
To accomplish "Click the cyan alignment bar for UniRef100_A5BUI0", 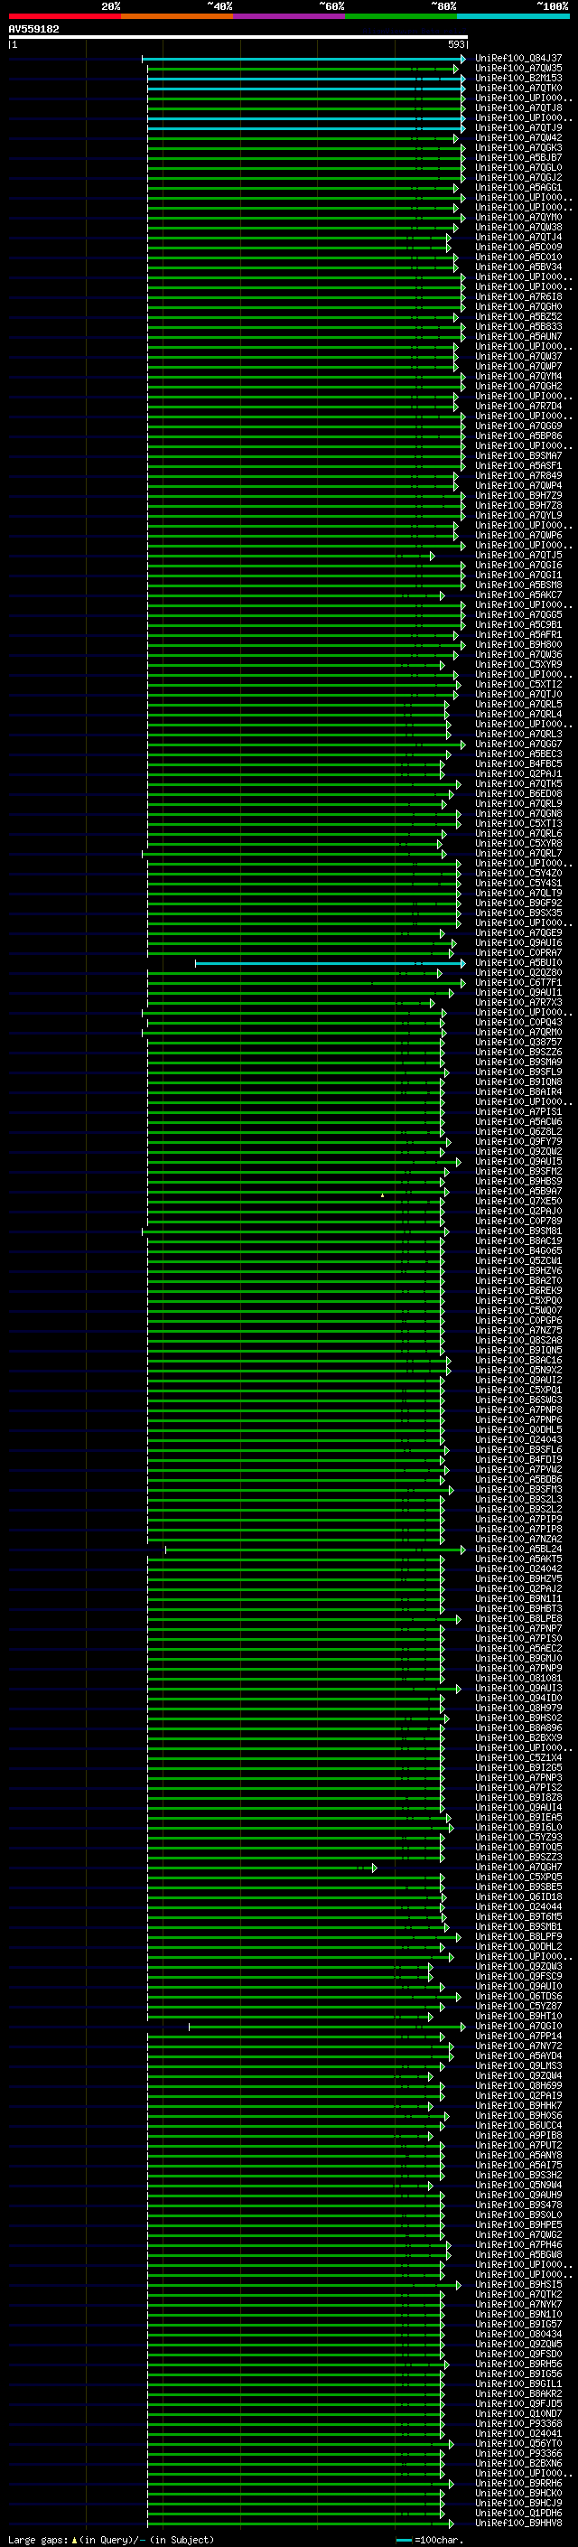I will [x=330, y=963].
